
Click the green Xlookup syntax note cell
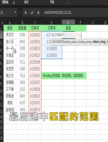64,76
